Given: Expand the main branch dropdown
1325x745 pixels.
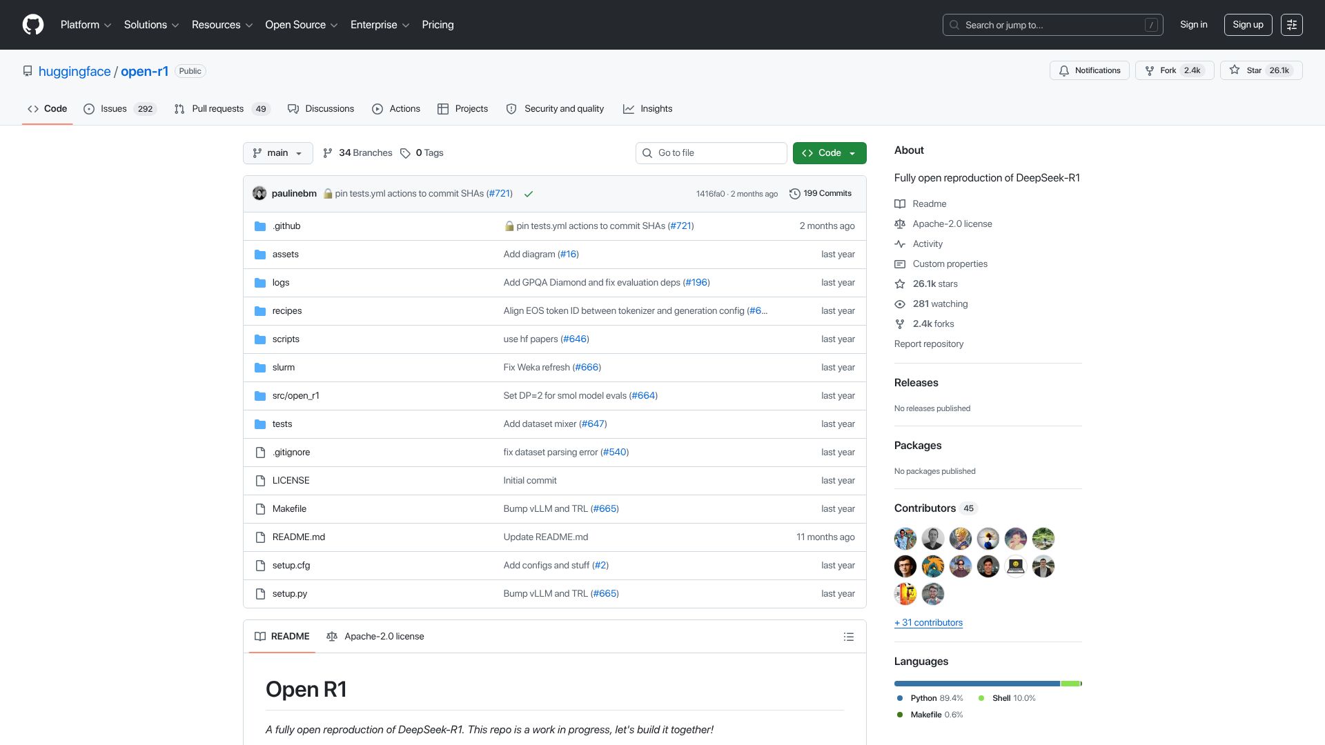Looking at the screenshot, I should pyautogui.click(x=278, y=153).
